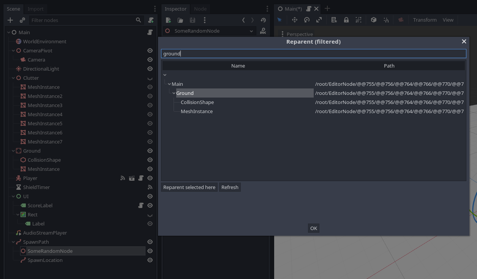The width and height of the screenshot is (477, 279).
Task: Click the add new node plus icon
Action: coord(10,20)
